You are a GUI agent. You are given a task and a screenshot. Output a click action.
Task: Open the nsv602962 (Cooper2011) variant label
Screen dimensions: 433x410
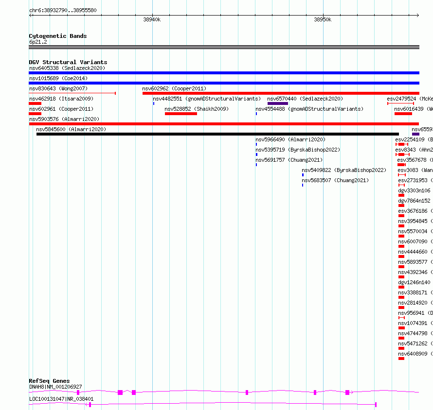pyautogui.click(x=174, y=88)
